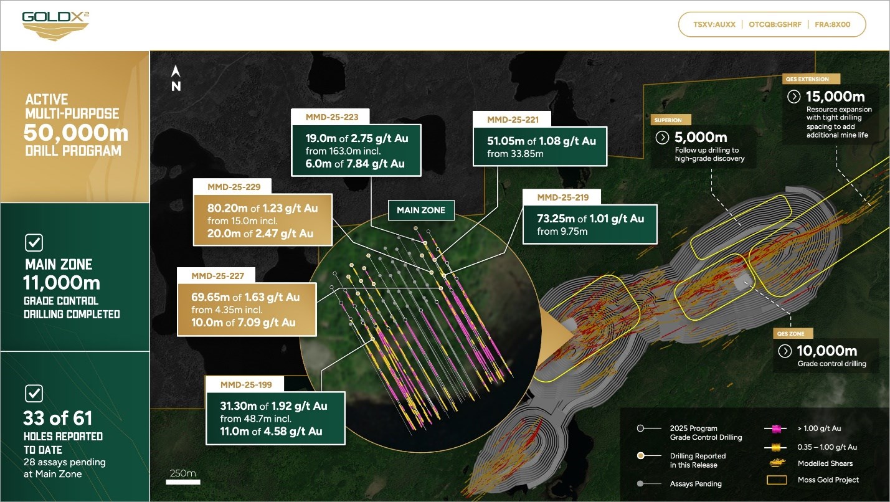This screenshot has width=890, height=502.
Task: Click the Moss Gold Project legend rectangle
Action: (777, 480)
